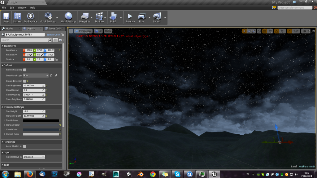317x178 pixels.
Task: Enable the Refresh Material checkbox
Action: click(25, 70)
